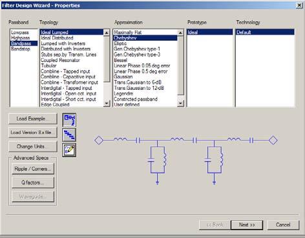Click Load Example button

click(x=33, y=118)
